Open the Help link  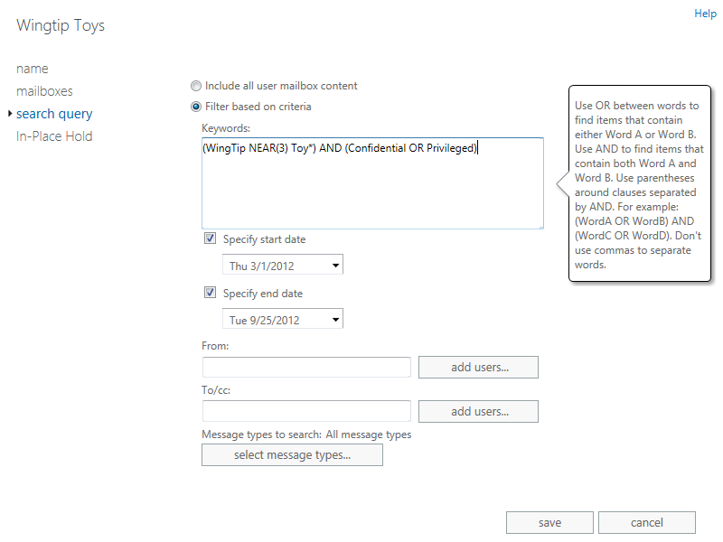click(705, 14)
